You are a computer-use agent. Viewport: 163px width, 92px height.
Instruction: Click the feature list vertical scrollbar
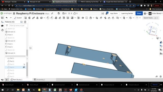coord(27,53)
